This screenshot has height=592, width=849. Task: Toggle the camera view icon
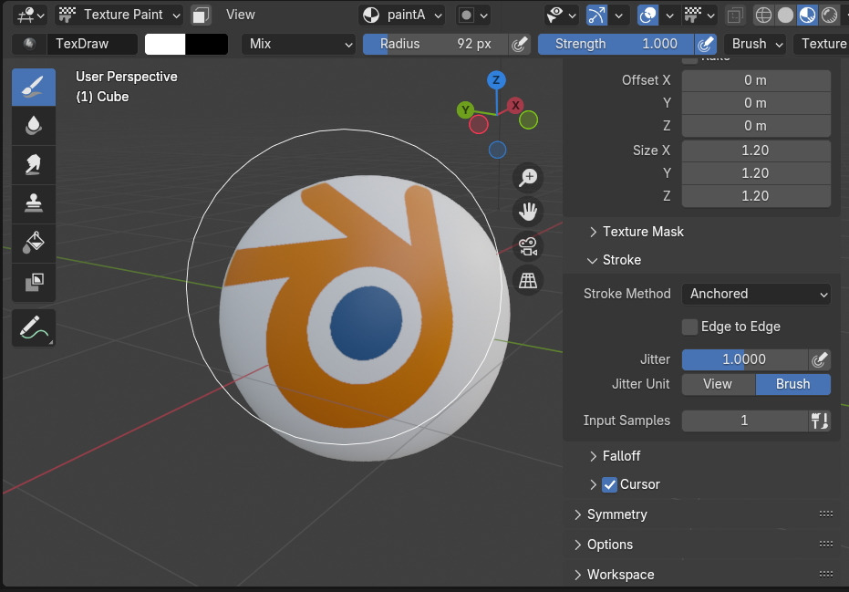click(528, 246)
